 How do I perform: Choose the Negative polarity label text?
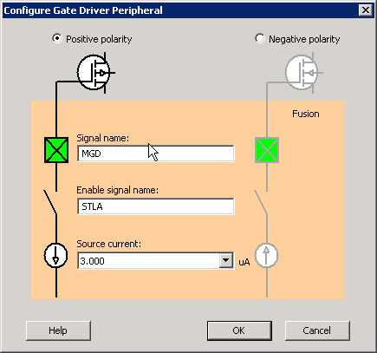(x=304, y=39)
